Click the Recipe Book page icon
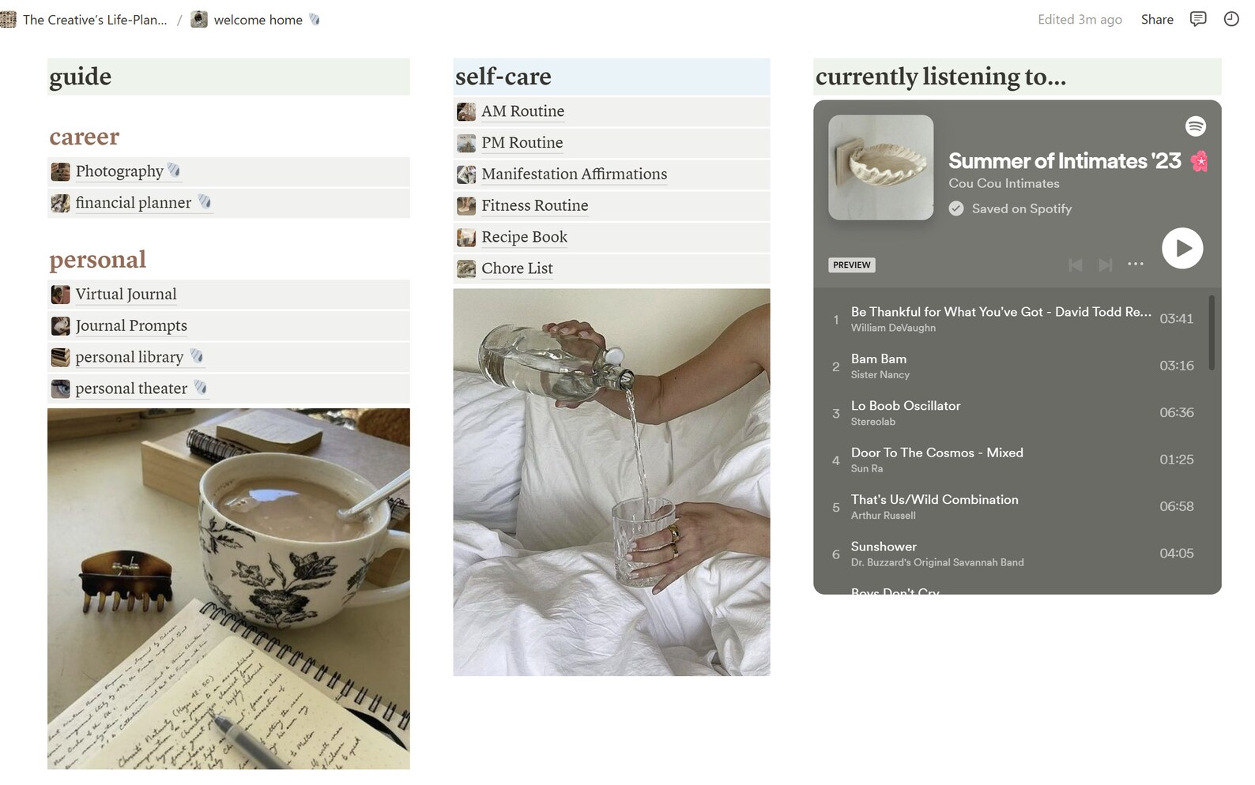The image size is (1255, 785). click(466, 237)
